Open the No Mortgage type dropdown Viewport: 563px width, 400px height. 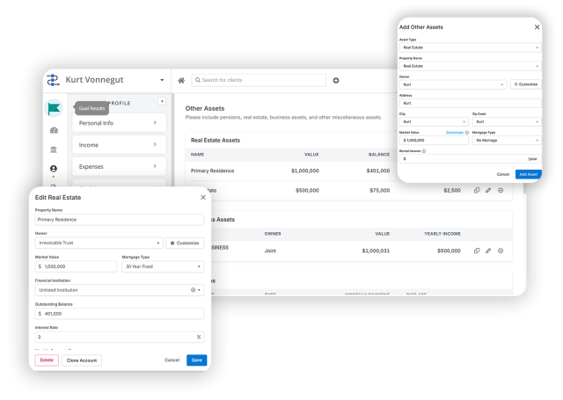[x=507, y=141]
